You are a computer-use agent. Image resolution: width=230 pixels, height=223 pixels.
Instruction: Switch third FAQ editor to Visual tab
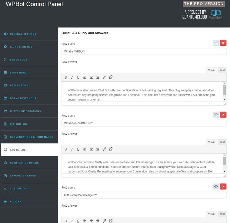(x=212, y=214)
